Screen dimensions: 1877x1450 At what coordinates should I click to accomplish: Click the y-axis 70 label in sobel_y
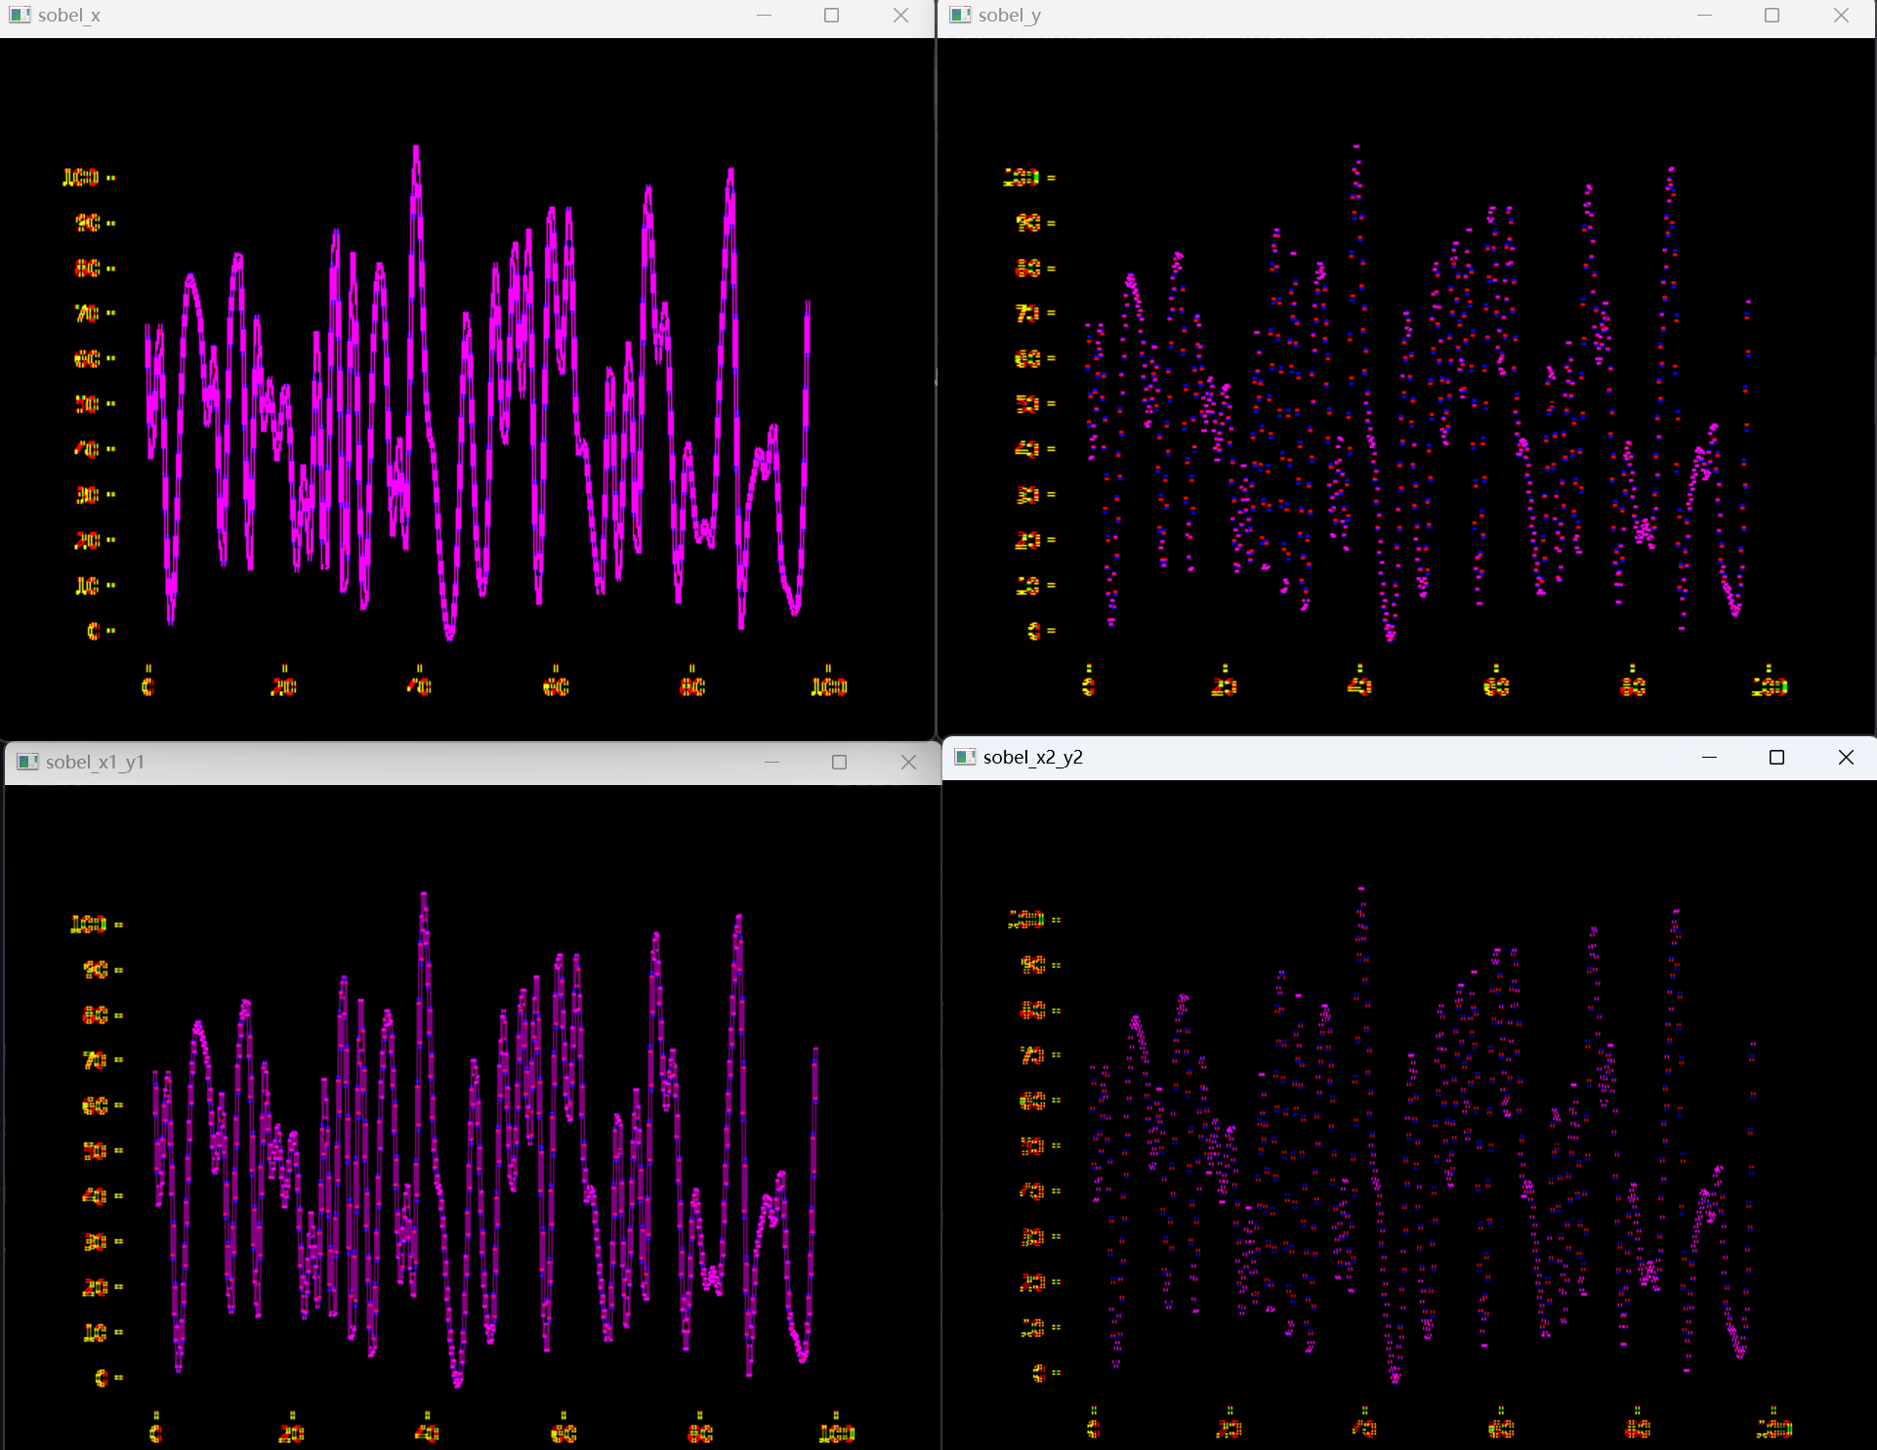pos(1027,312)
